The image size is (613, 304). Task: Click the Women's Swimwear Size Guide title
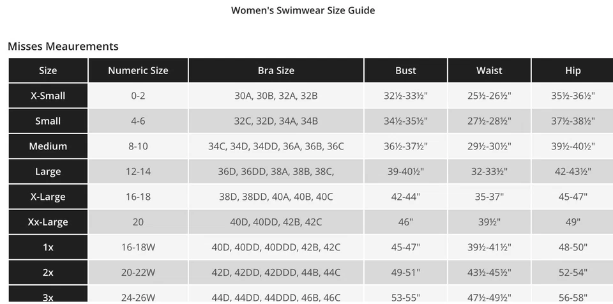pos(303,10)
